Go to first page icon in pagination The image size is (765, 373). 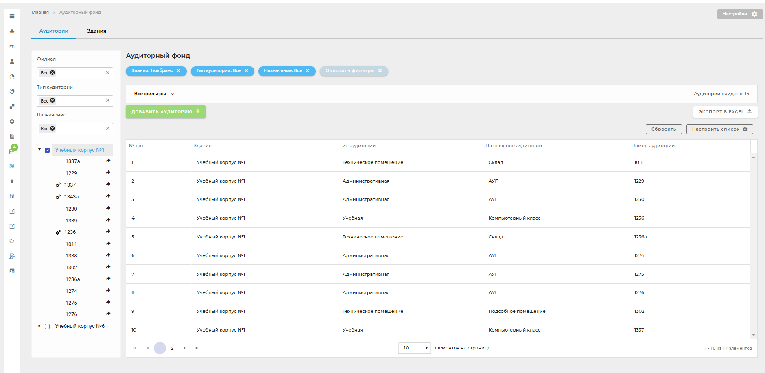(135, 348)
